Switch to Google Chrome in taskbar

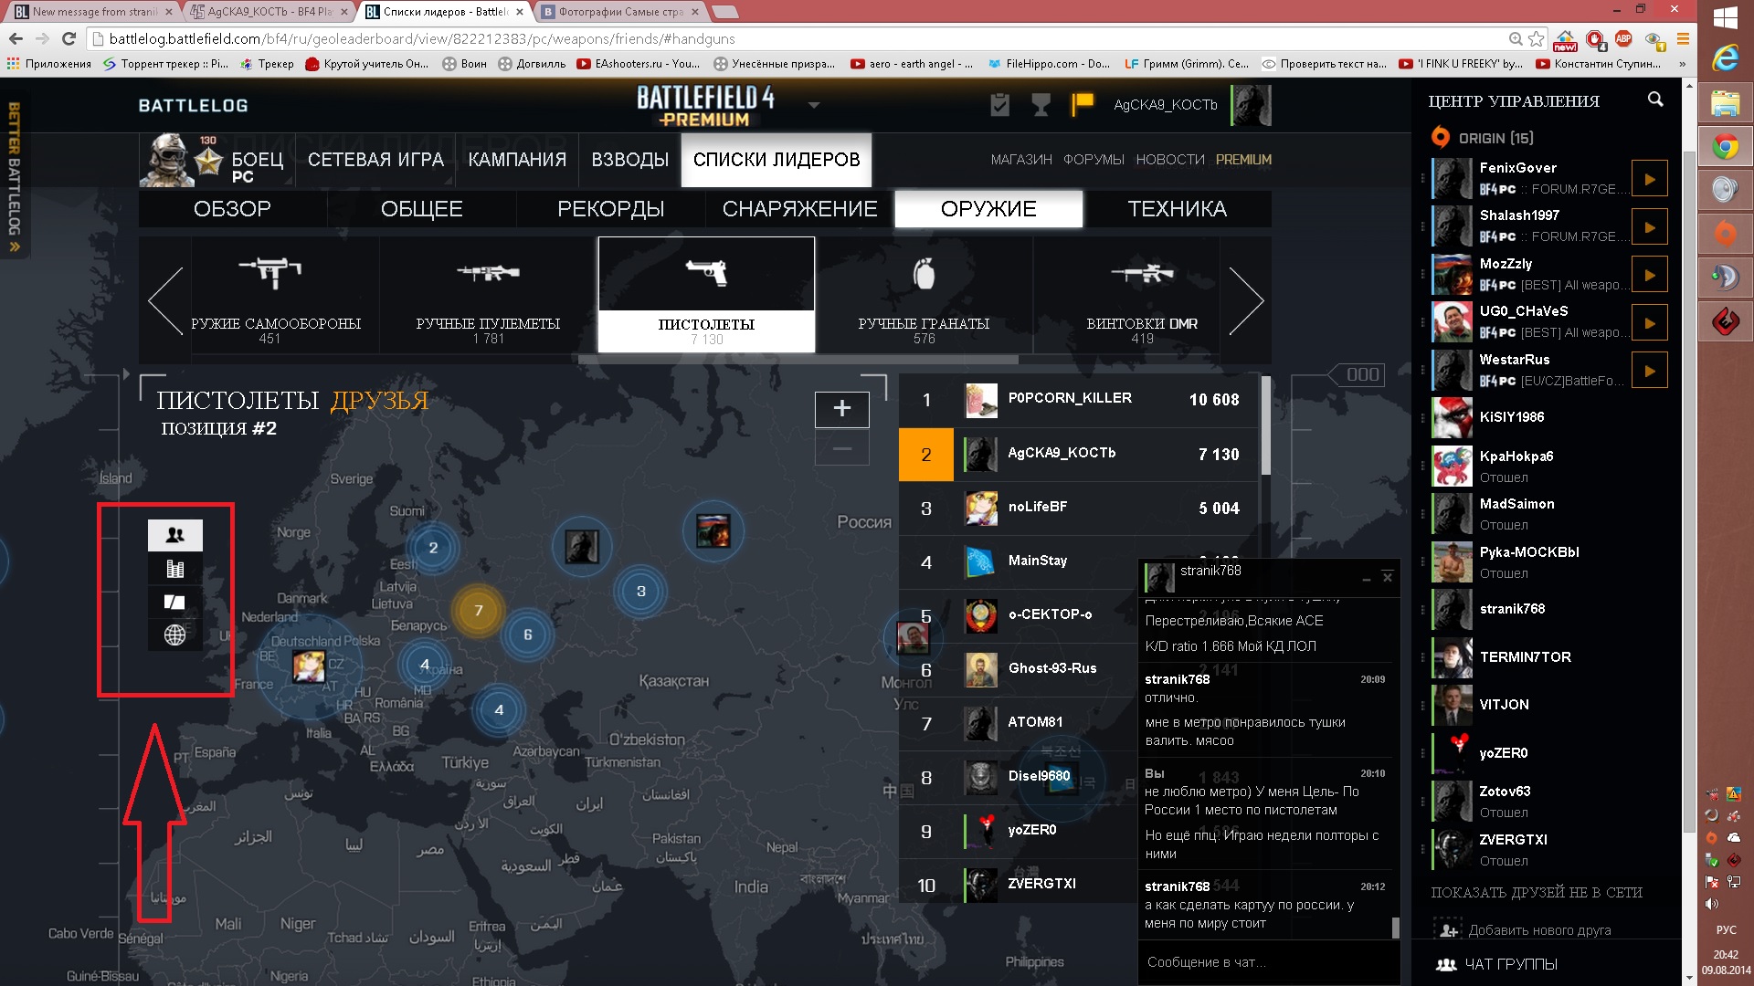pyautogui.click(x=1725, y=146)
